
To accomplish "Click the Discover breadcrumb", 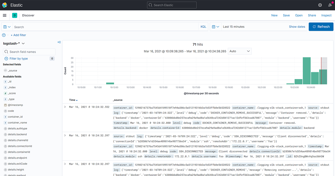I will [28, 15].
